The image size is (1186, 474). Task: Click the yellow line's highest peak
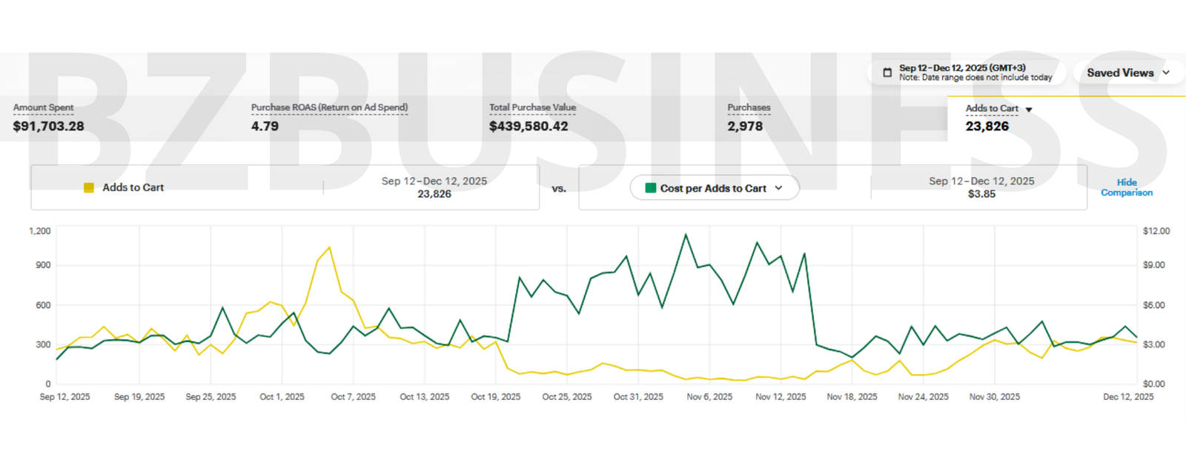329,247
